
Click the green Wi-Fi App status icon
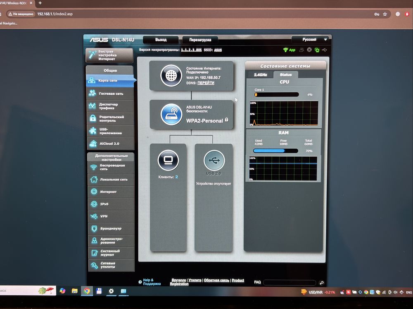coord(289,50)
